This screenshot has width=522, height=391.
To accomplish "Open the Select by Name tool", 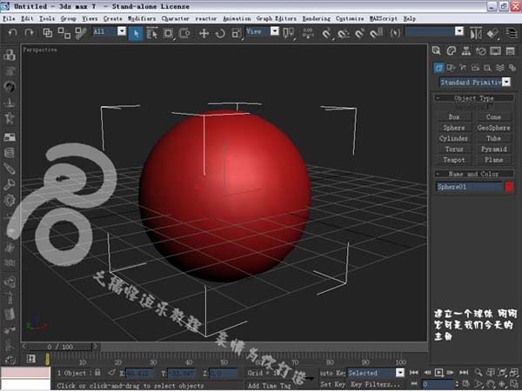I will 151,33.
